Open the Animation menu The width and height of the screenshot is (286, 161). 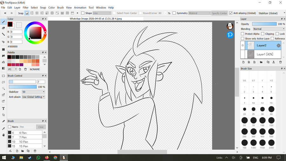coord(80,7)
